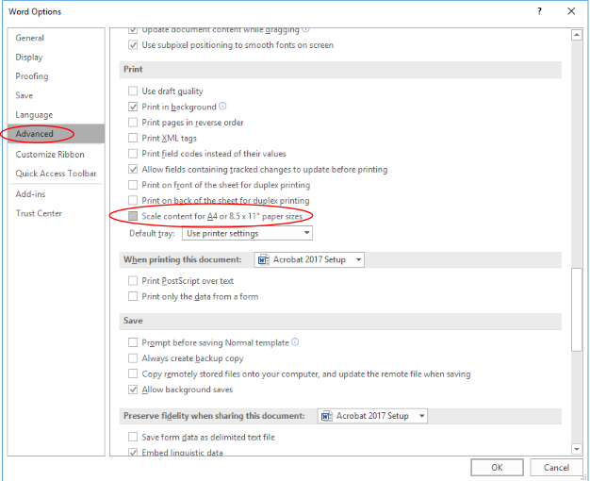Click document icon in Preserve fidelity dropdown
This screenshot has width=590, height=481.
point(326,416)
